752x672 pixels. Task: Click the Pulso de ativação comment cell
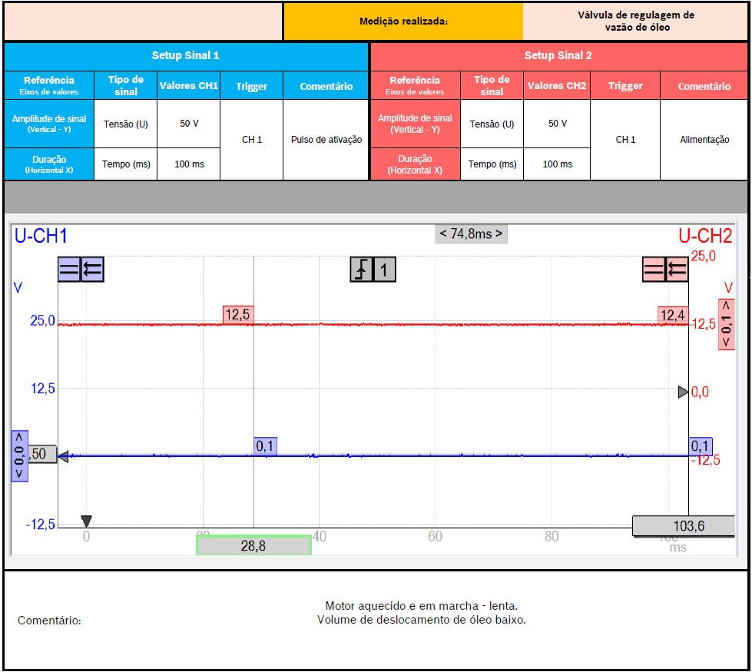(x=326, y=140)
